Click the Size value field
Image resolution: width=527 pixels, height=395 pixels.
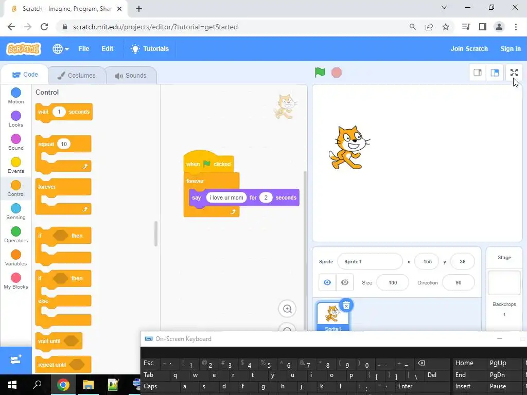393,282
